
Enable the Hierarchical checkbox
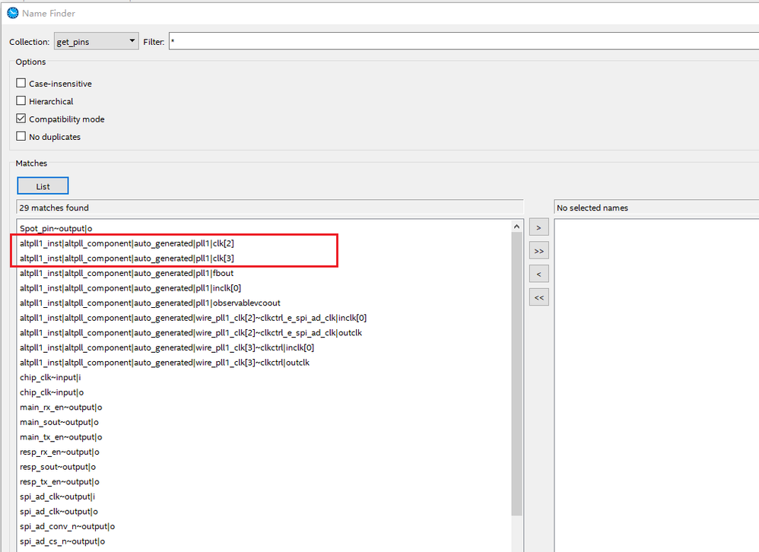21,100
